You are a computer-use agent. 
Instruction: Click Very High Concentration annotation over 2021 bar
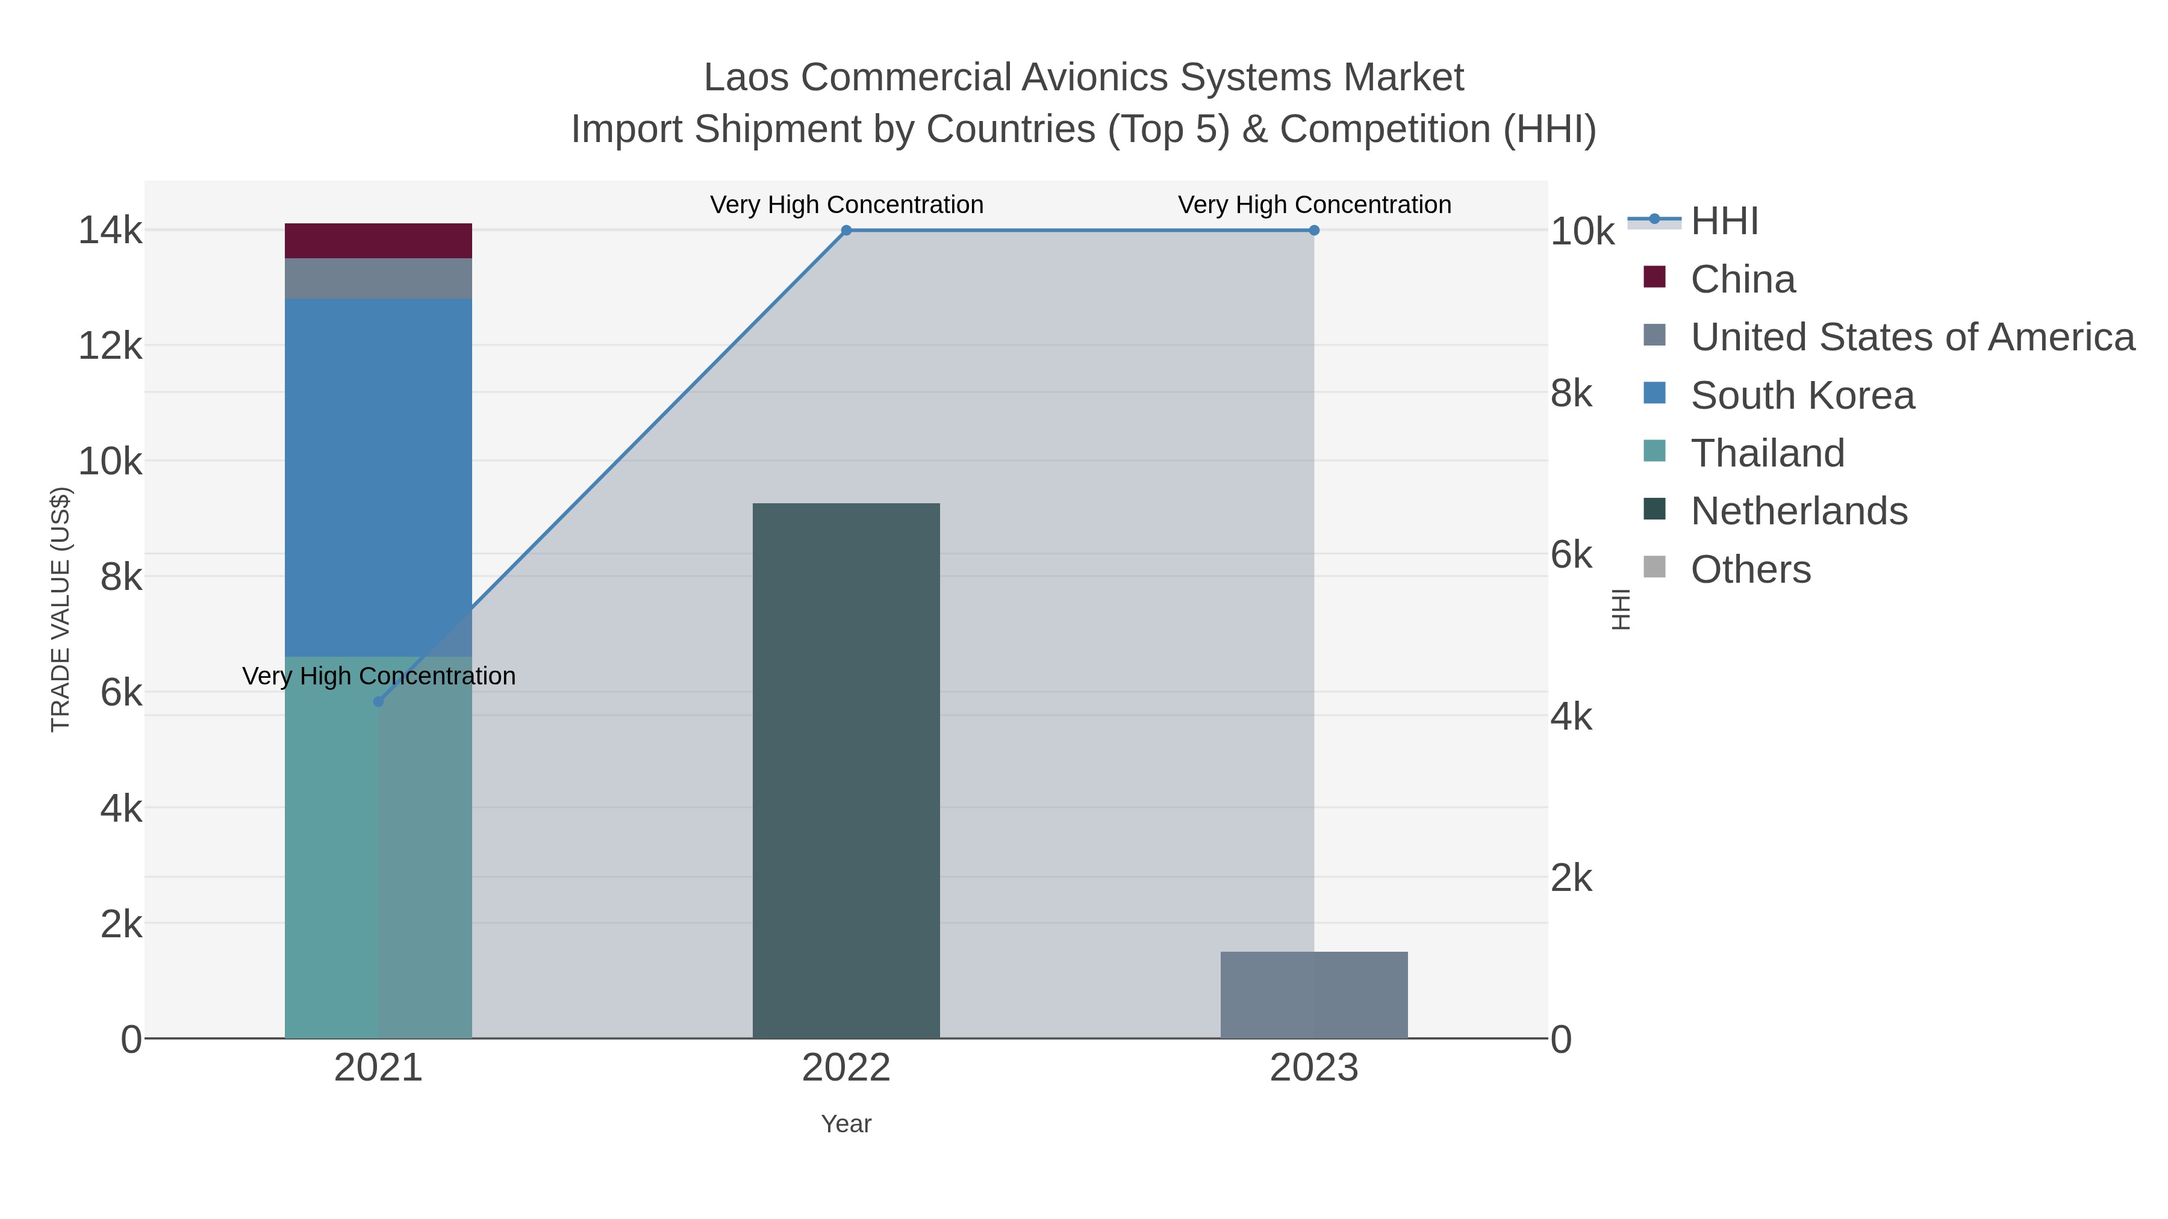point(379,675)
